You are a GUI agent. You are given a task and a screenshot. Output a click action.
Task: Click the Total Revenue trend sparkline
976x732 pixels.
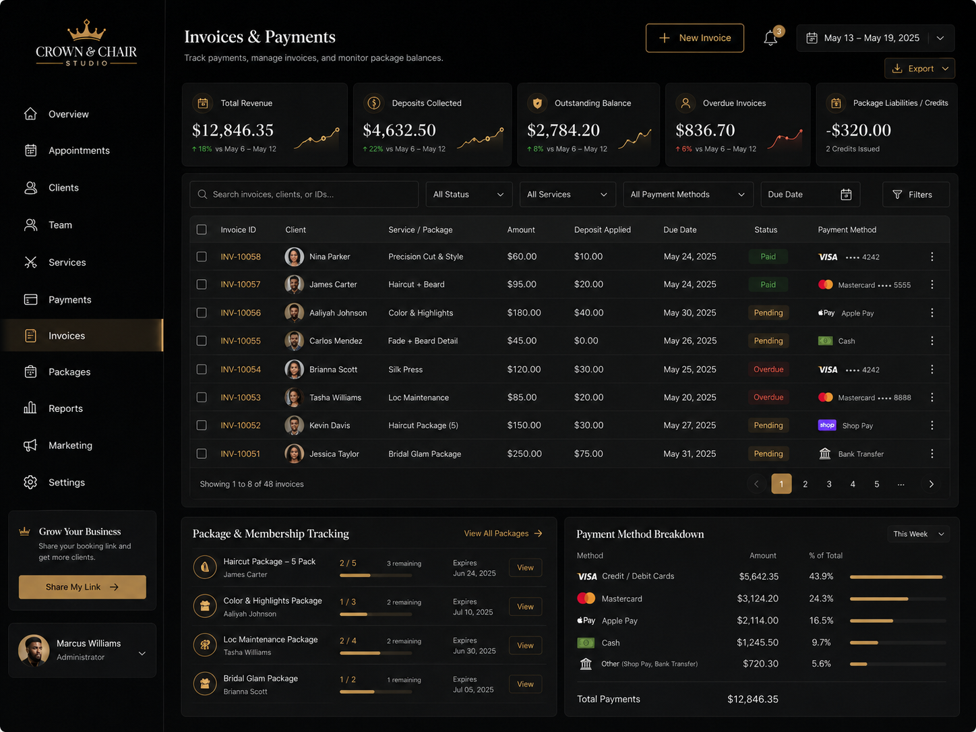point(316,138)
